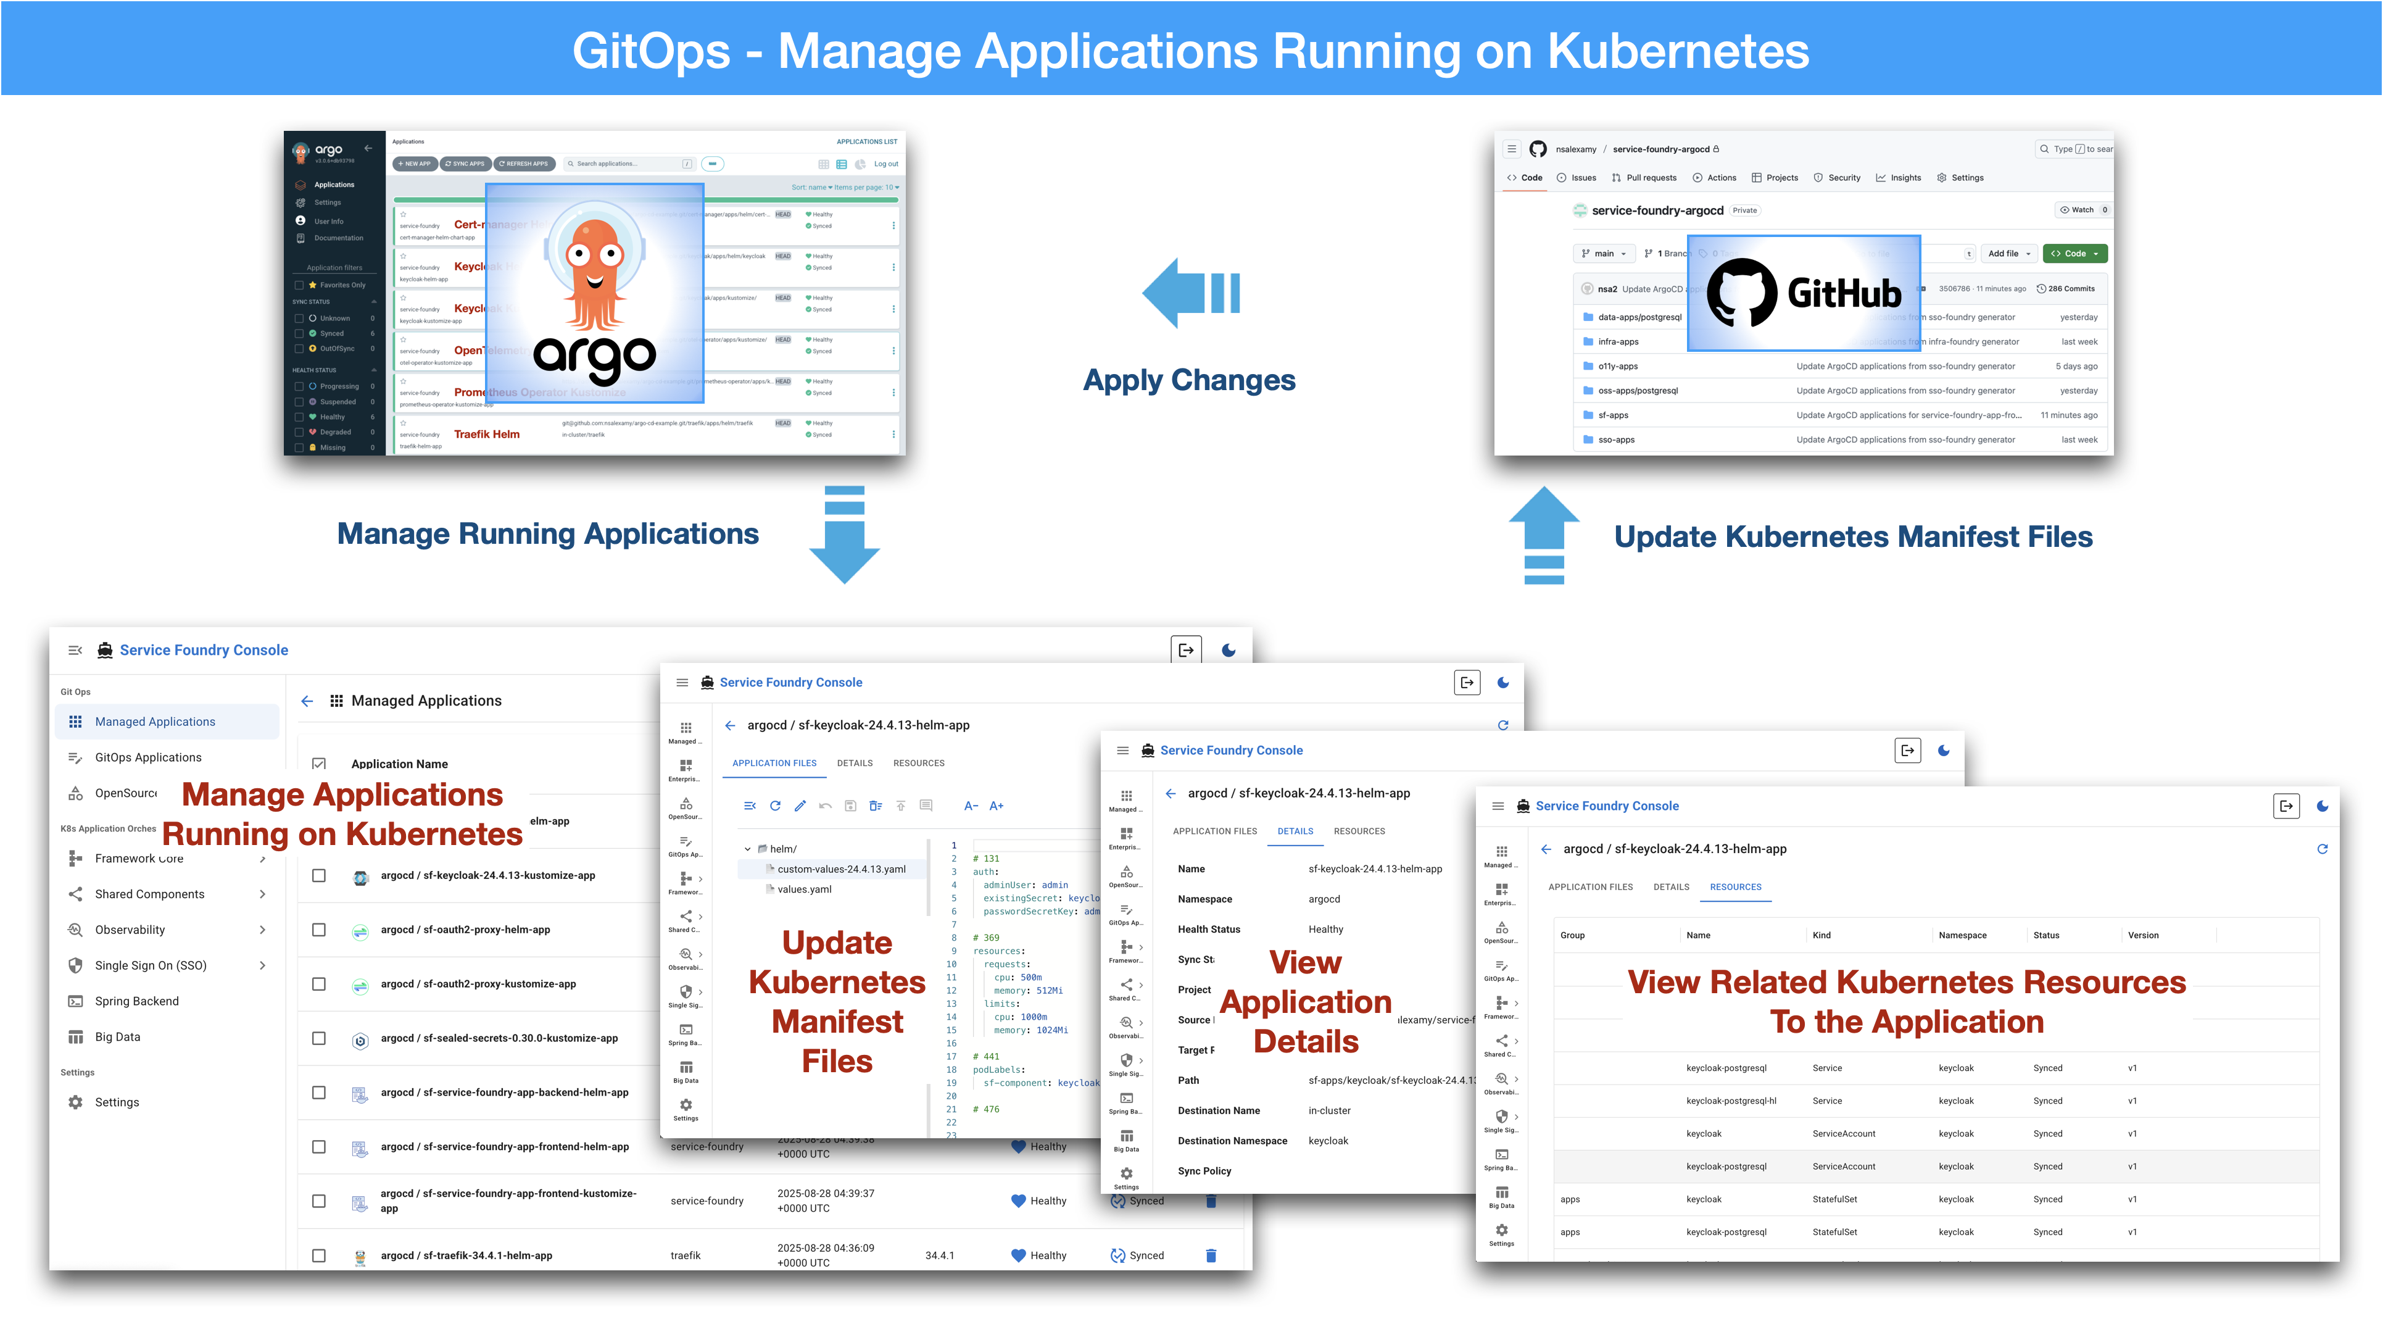2383x1337 pixels.
Task: Check the Suspended health status filter
Action: coord(299,402)
